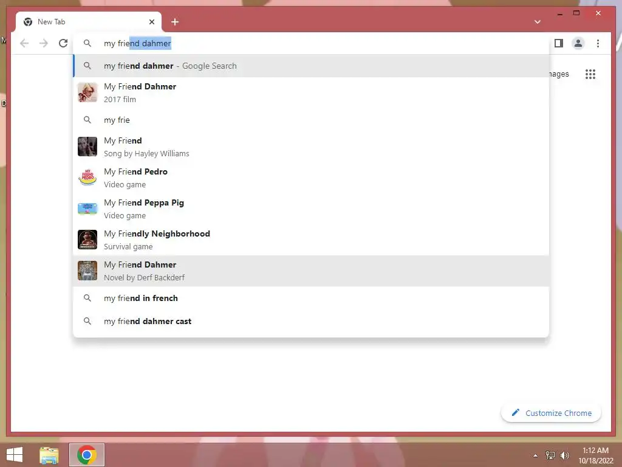Reload the page with refresh icon
This screenshot has height=467, width=622.
[63, 43]
